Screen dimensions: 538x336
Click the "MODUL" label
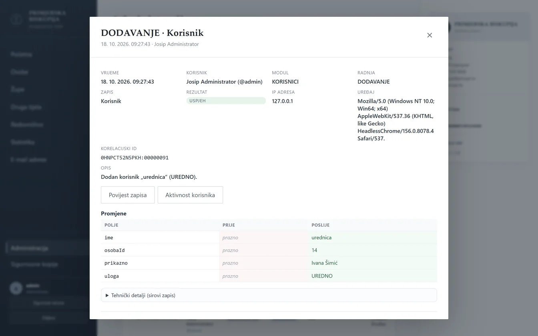(280, 73)
